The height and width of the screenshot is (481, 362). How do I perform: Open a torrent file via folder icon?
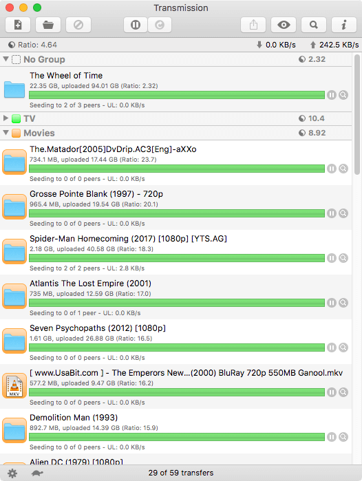point(48,25)
